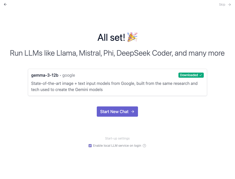Viewport: 235px width, 179px height.
Task: Click the 'All set!' heading
Action: [x=111, y=38]
